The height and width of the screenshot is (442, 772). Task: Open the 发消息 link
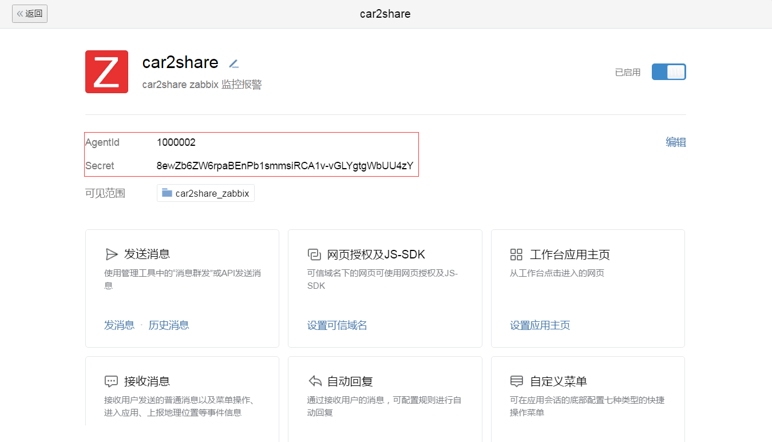tap(119, 325)
